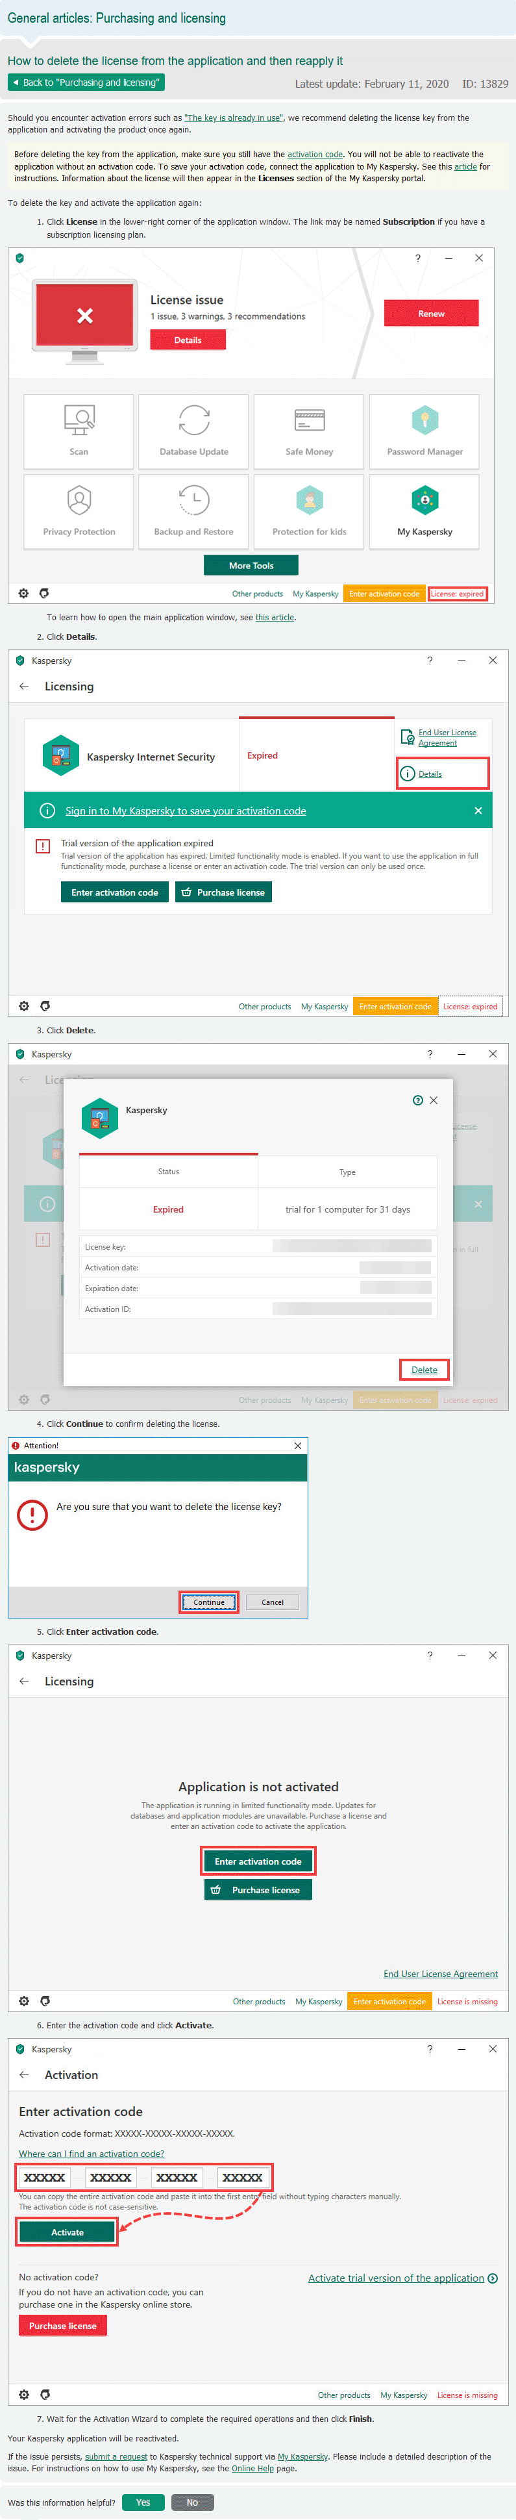Click the Kaspersky Internet Security product icon
The height and width of the screenshot is (2520, 516).
(60, 756)
